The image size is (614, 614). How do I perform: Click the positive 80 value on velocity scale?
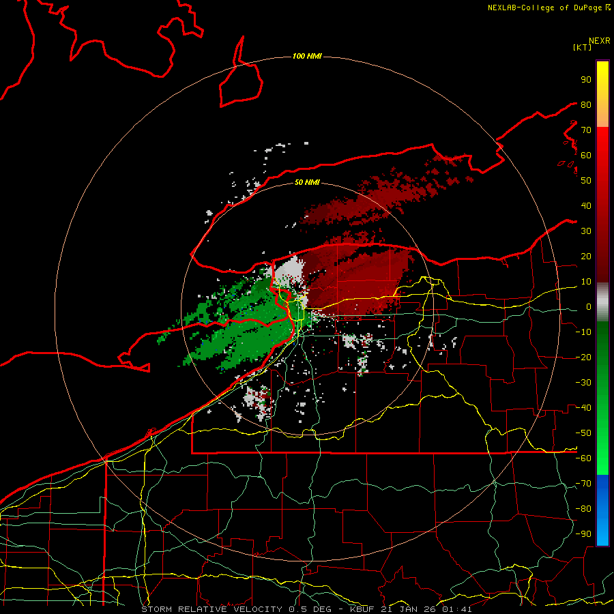click(586, 105)
